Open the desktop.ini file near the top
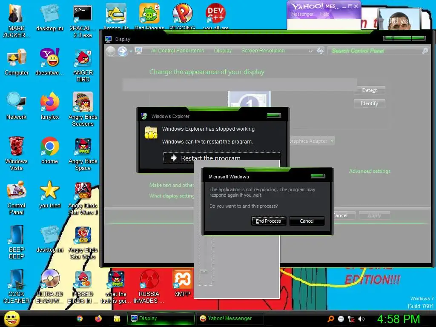 tap(49, 17)
